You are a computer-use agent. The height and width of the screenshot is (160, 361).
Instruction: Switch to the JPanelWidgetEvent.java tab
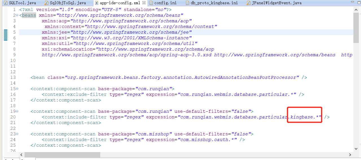pyautogui.click(x=276, y=3)
